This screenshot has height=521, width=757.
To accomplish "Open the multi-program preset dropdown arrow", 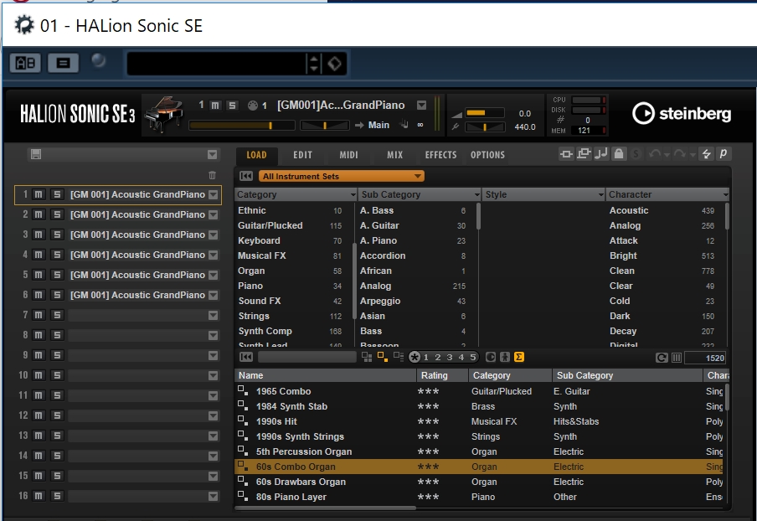I will (212, 154).
